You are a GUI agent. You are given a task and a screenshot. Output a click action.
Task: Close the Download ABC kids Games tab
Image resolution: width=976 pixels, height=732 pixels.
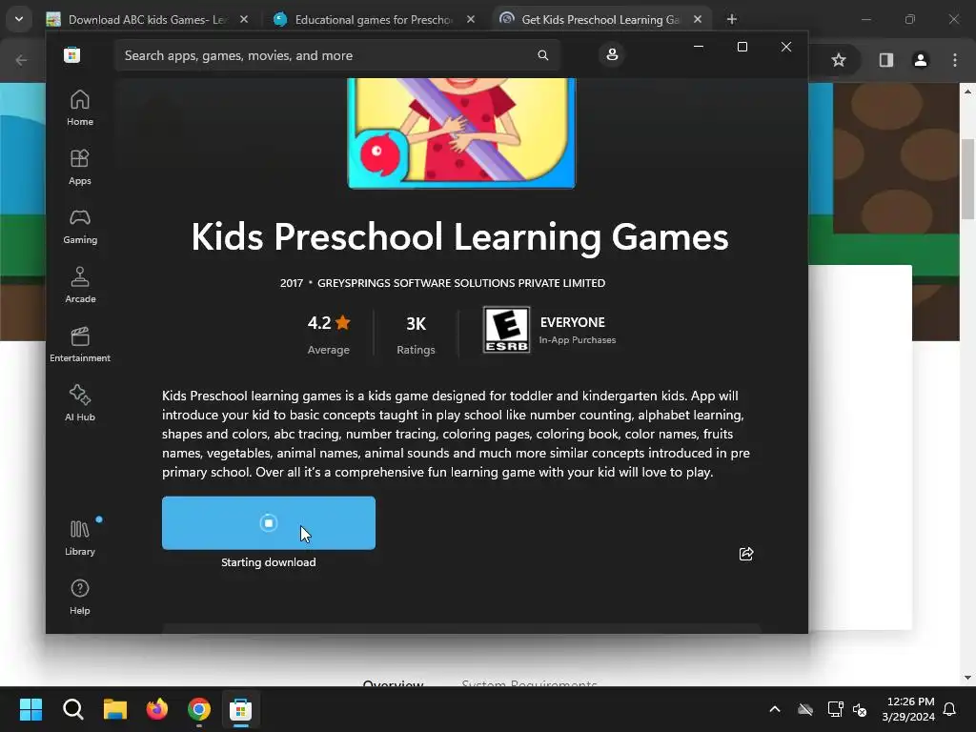coord(244,19)
